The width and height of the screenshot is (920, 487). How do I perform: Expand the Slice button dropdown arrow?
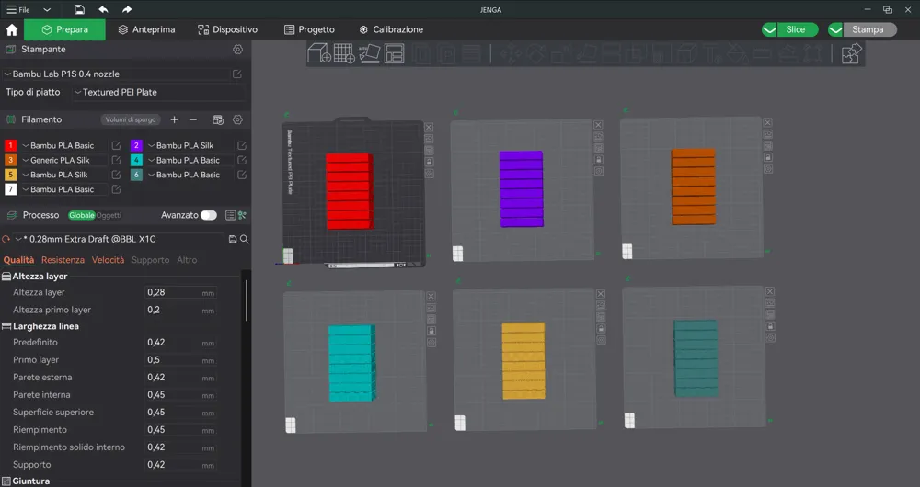pyautogui.click(x=769, y=30)
